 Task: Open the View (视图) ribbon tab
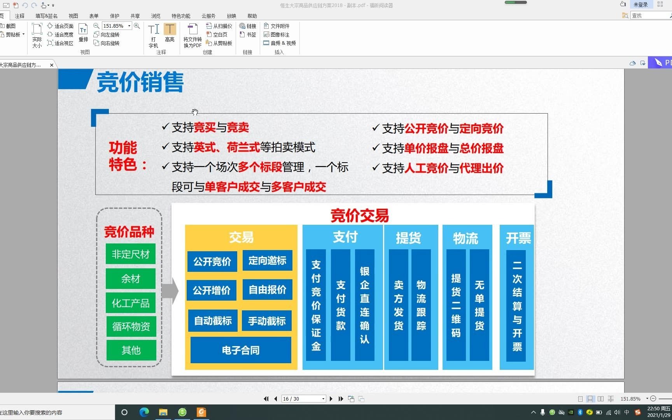pos(73,16)
